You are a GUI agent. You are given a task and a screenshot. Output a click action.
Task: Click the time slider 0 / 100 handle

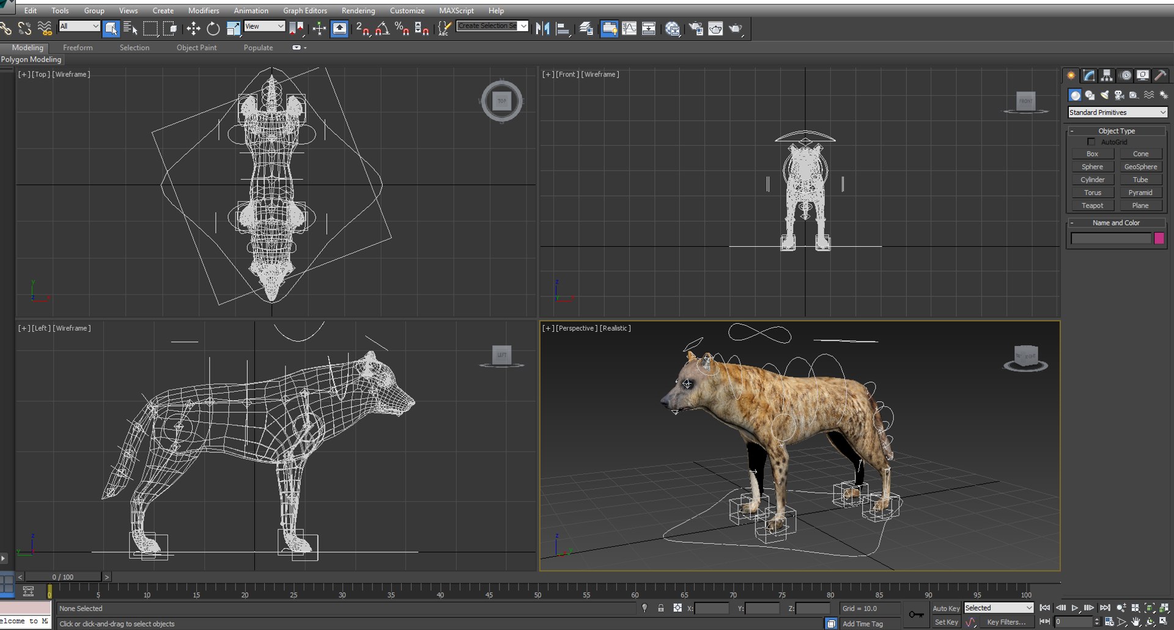63,577
